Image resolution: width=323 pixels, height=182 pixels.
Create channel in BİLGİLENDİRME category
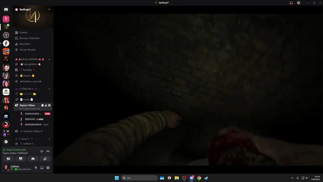49,59
